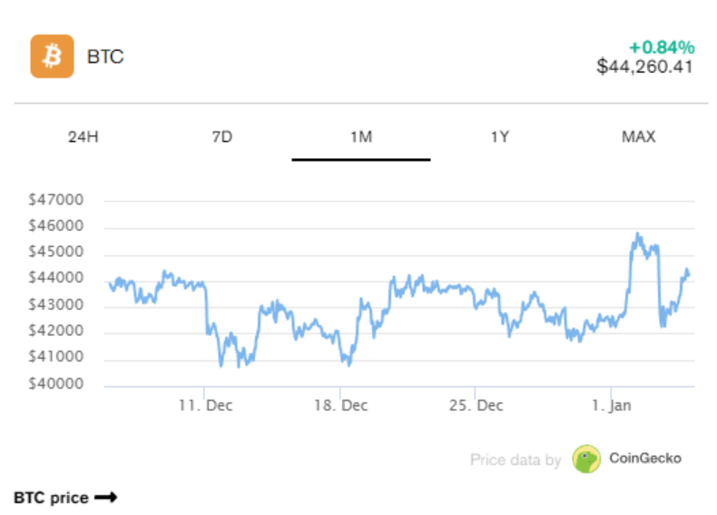
Task: Show the MAX price history tab
Action: [x=638, y=137]
